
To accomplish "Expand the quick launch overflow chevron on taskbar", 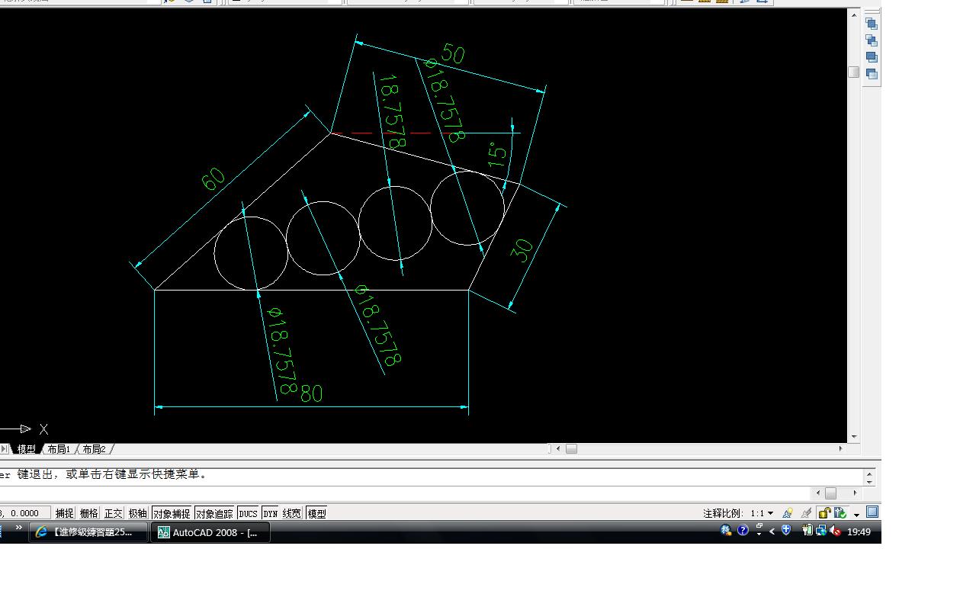I will [x=19, y=528].
